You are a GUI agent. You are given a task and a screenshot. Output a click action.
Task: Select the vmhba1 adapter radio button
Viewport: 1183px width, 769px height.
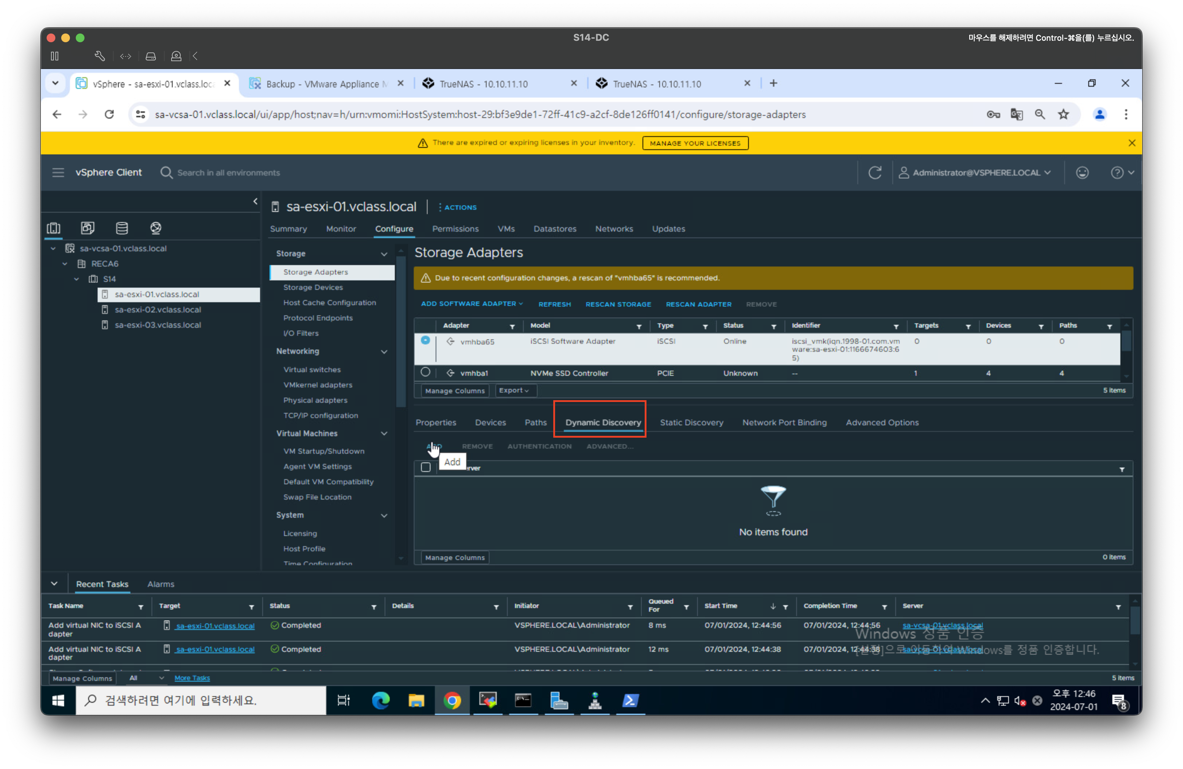coord(425,372)
